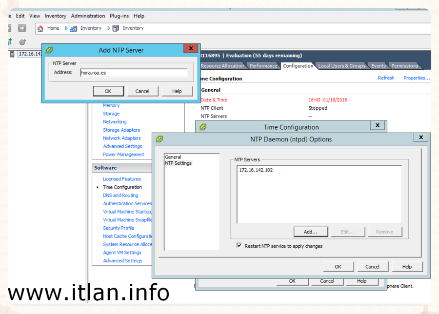The image size is (439, 314).
Task: Click the vSphere logo in the NTP Daemon Options title bar
Action: click(160, 139)
